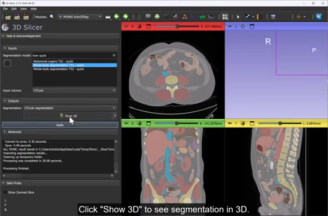Switch to the Data module icon

click(x=139, y=17)
